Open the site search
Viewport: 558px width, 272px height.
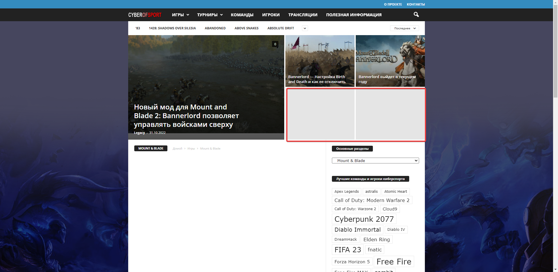tap(416, 15)
